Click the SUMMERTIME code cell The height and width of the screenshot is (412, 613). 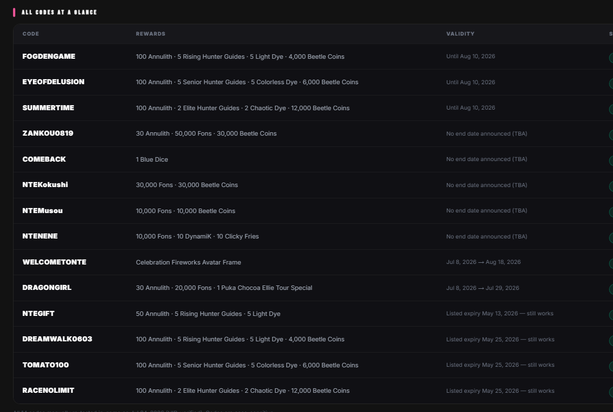click(x=48, y=107)
